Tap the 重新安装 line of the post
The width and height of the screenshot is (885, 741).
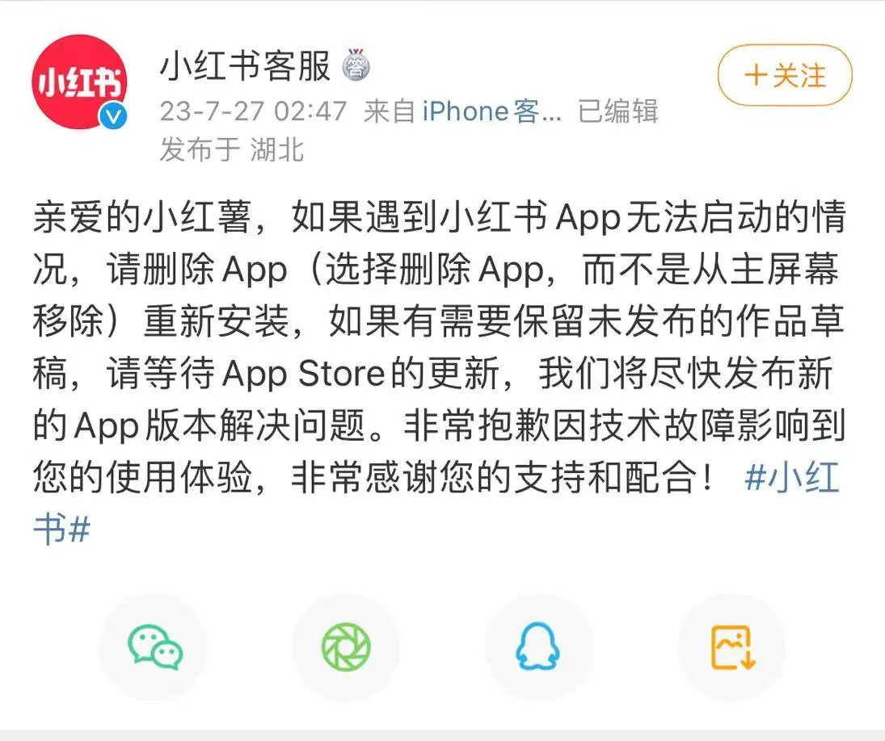click(217, 321)
